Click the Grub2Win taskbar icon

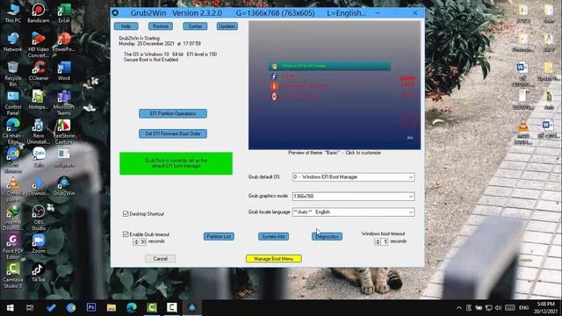[192, 308]
